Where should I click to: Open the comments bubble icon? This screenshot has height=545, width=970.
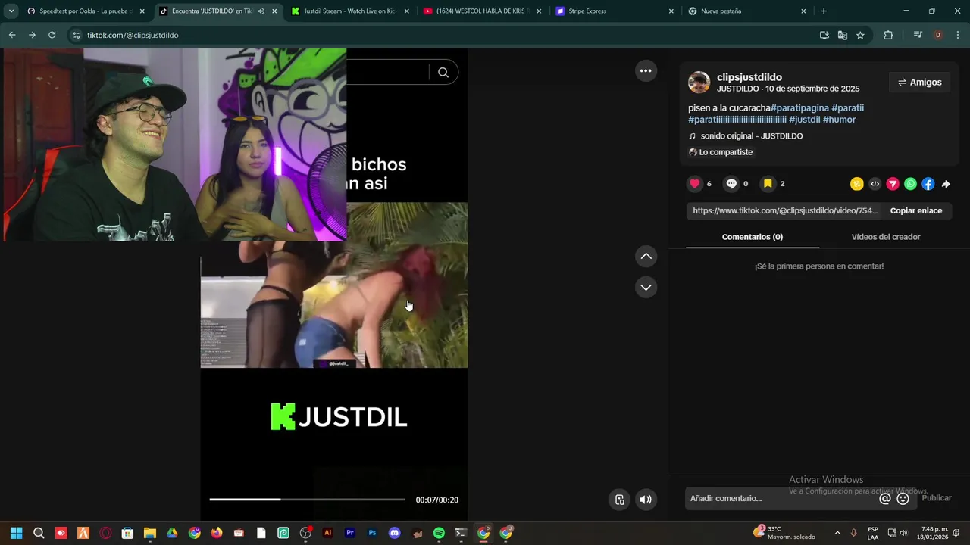tap(731, 184)
